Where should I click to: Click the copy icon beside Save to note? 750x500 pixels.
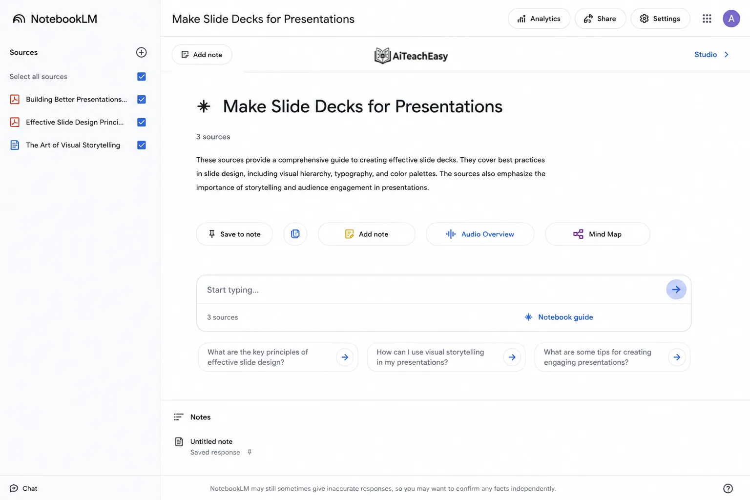pos(295,234)
